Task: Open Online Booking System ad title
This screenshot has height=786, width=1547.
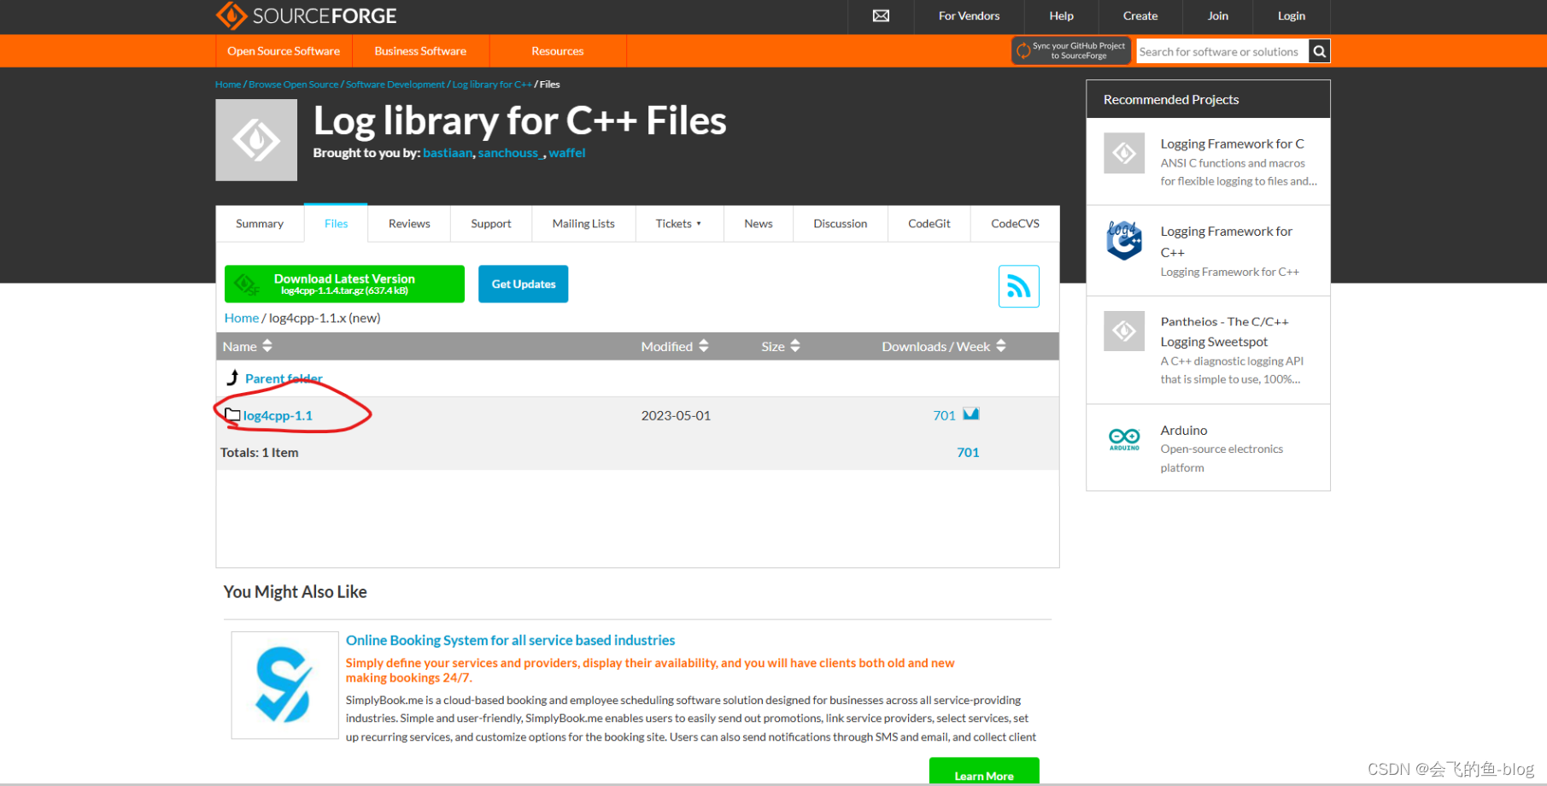Action: 510,640
